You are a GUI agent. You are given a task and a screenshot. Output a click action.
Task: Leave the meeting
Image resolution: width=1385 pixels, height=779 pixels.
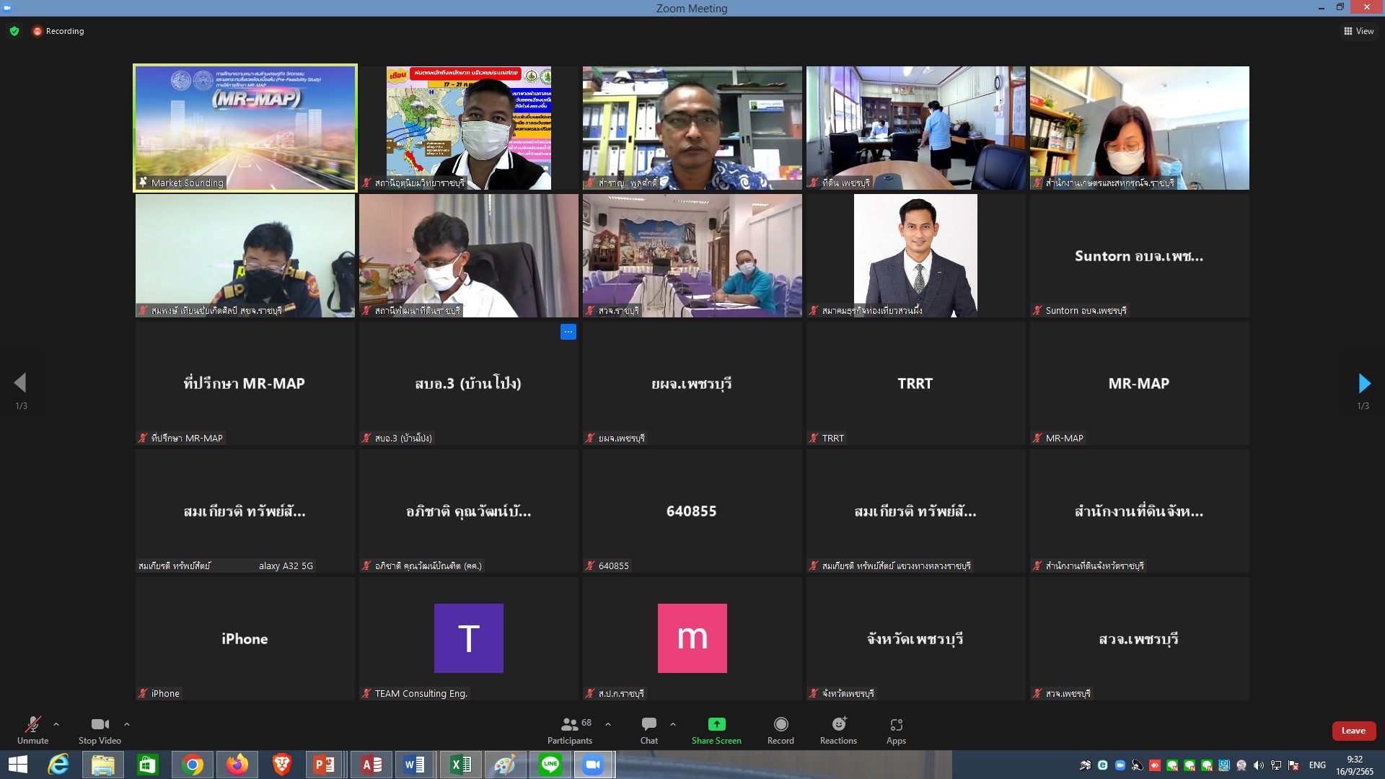click(x=1353, y=731)
